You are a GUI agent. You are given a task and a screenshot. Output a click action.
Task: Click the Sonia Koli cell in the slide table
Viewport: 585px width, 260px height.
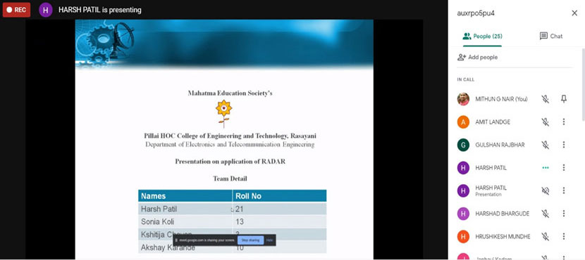click(185, 221)
